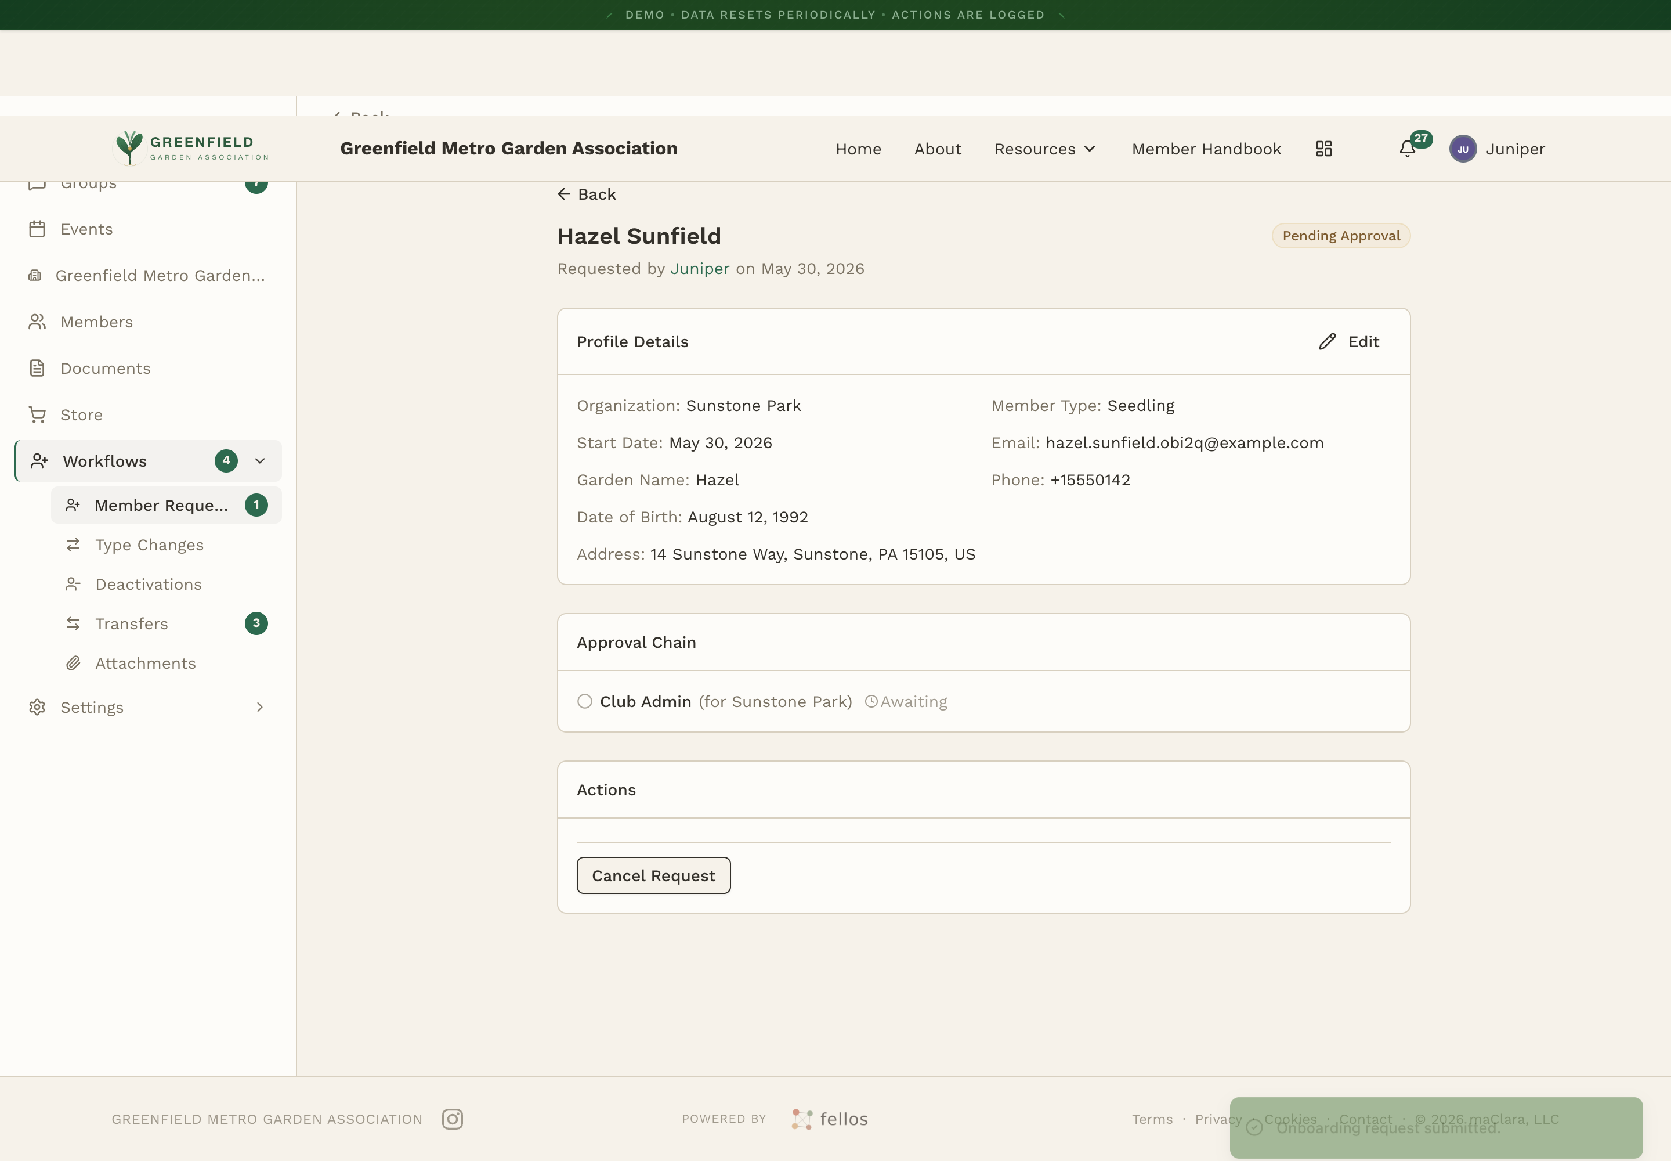Click the Transfers swap icon

pos(73,623)
